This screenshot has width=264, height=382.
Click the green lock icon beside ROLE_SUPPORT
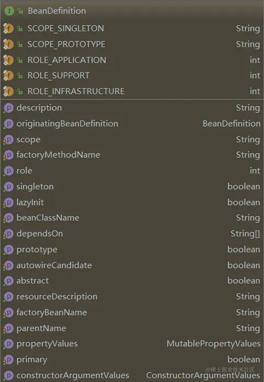(20, 76)
